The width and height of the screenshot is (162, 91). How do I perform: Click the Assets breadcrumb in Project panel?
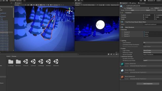click(8, 56)
